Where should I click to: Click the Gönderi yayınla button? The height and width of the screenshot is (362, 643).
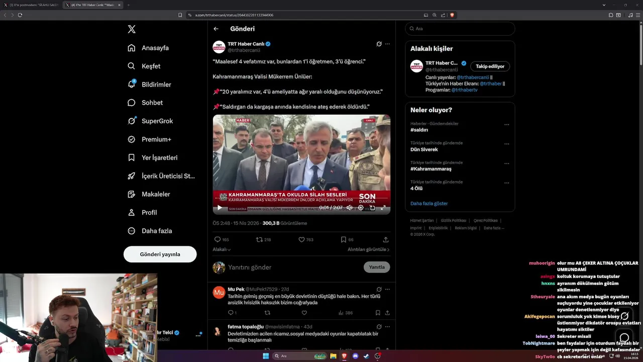tap(160, 254)
